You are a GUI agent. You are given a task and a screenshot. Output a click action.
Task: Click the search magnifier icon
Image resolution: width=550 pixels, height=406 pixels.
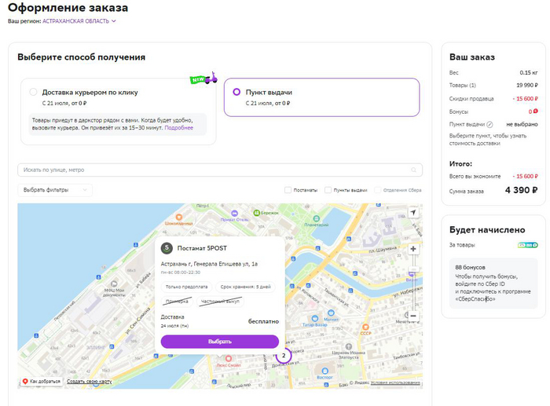414,170
